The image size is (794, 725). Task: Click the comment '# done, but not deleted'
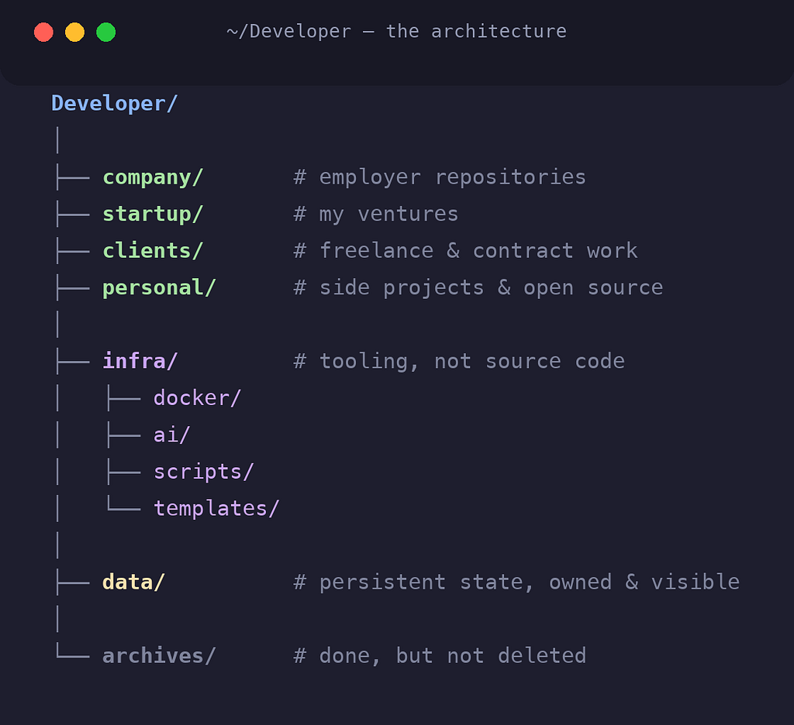440,656
